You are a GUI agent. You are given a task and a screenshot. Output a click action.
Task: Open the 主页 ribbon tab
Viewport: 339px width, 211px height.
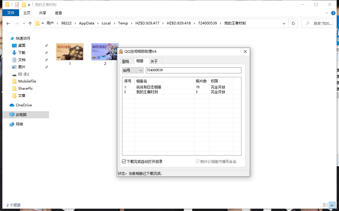pyautogui.click(x=27, y=13)
